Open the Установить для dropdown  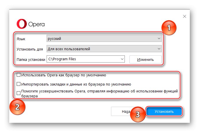pyautogui.click(x=104, y=49)
